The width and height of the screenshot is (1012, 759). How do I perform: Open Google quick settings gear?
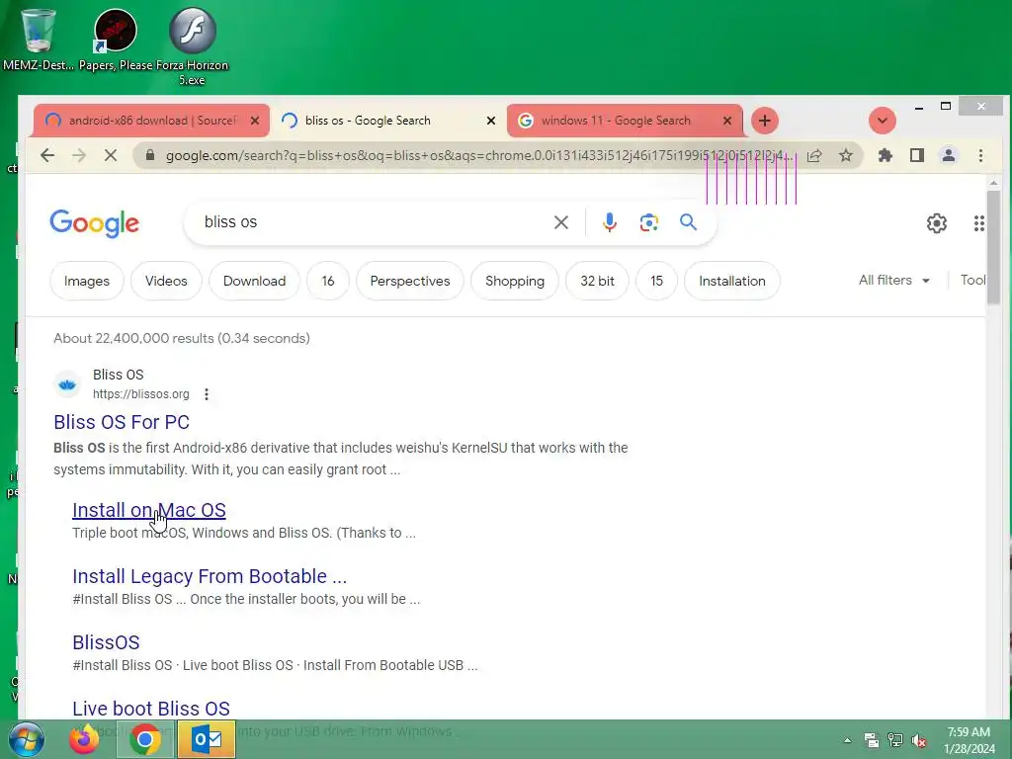coord(937,223)
